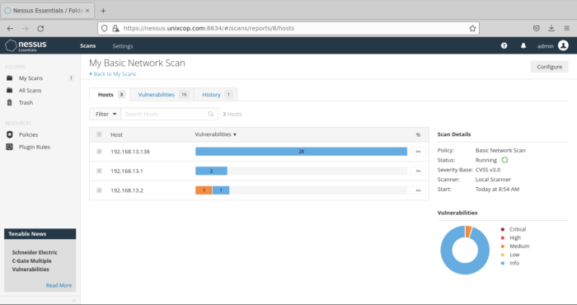
Task: Click the blue info bar for 192.168.13.138
Action: (301, 151)
